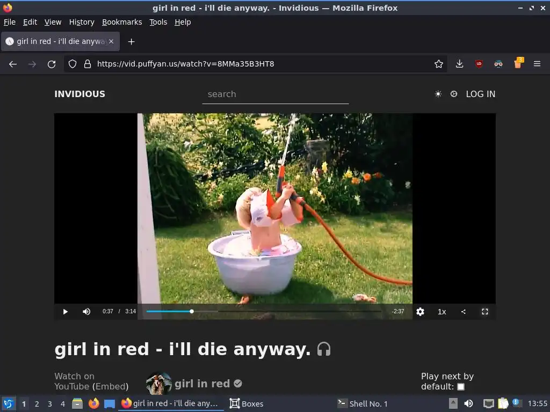Enable Play next by default checkbox
The width and height of the screenshot is (550, 412).
(461, 387)
